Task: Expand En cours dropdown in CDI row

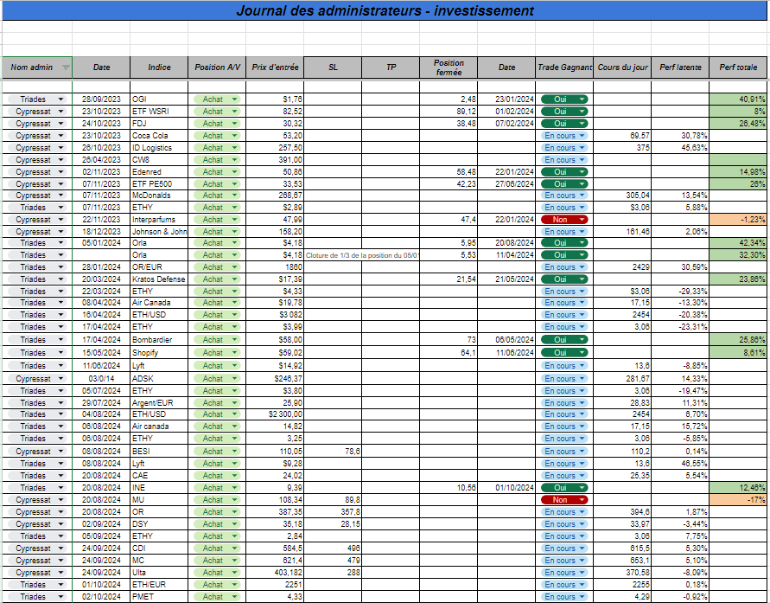Action: tap(564, 548)
